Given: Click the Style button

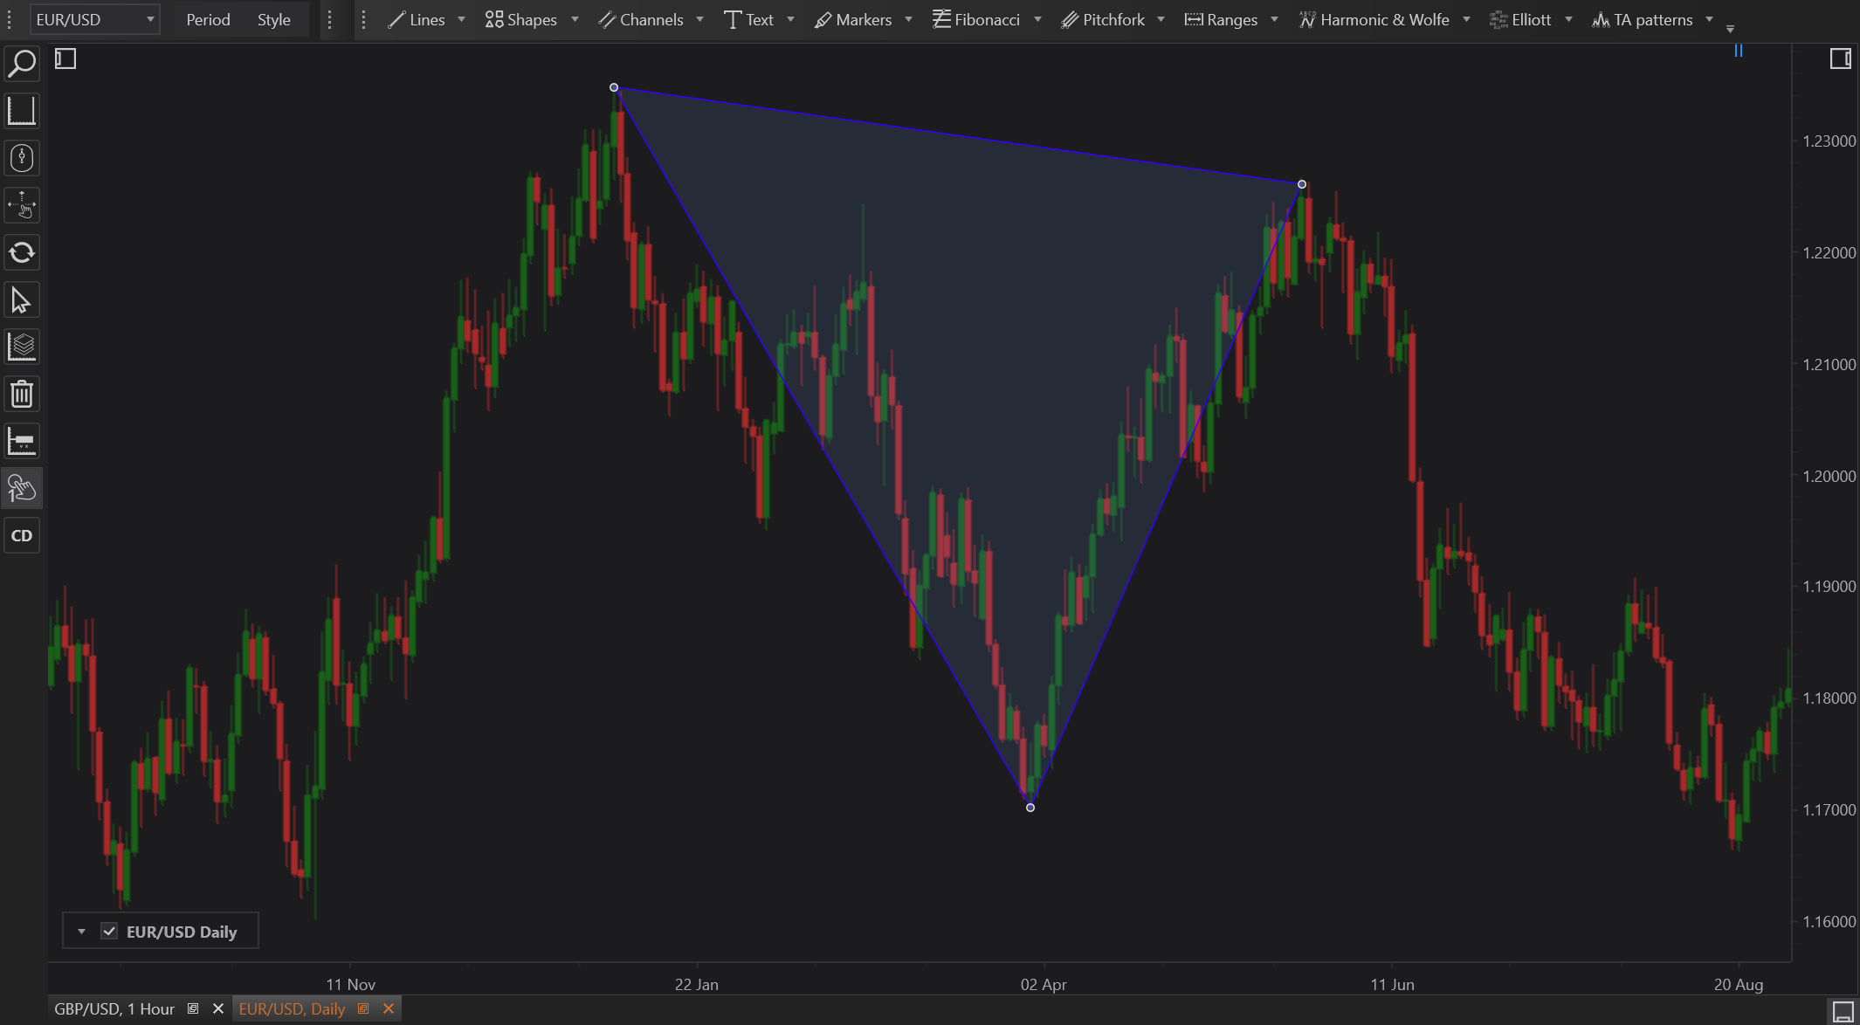Looking at the screenshot, I should point(273,19).
